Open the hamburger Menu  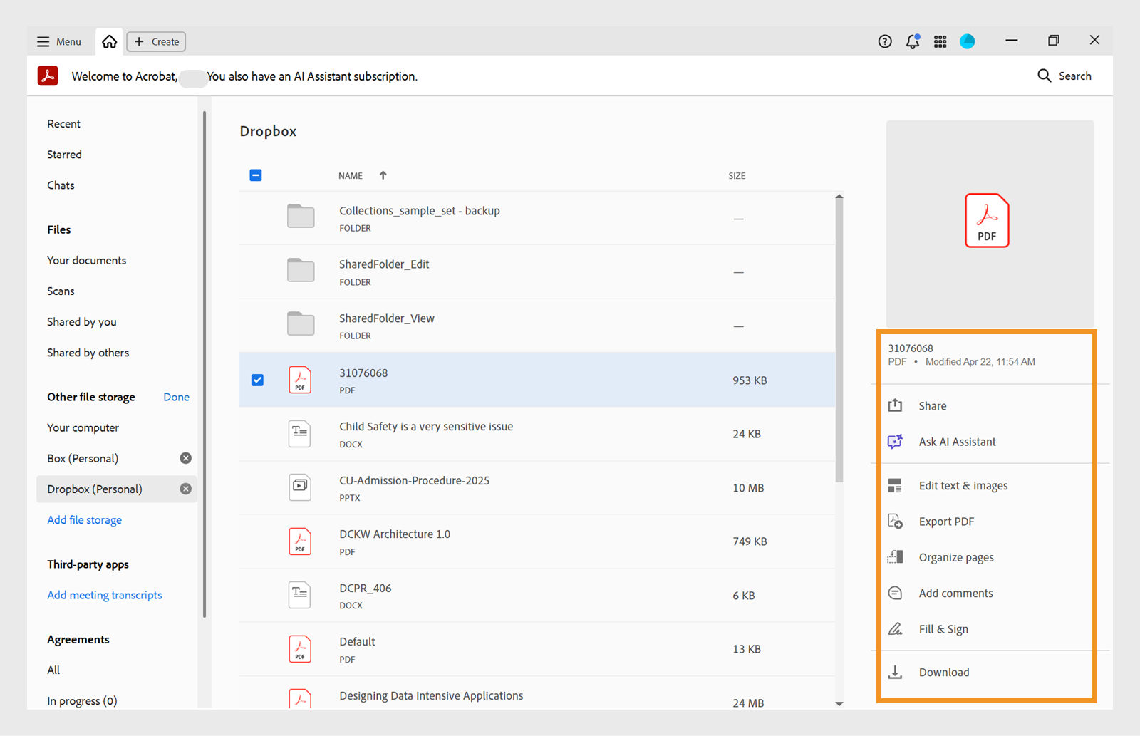coord(59,41)
